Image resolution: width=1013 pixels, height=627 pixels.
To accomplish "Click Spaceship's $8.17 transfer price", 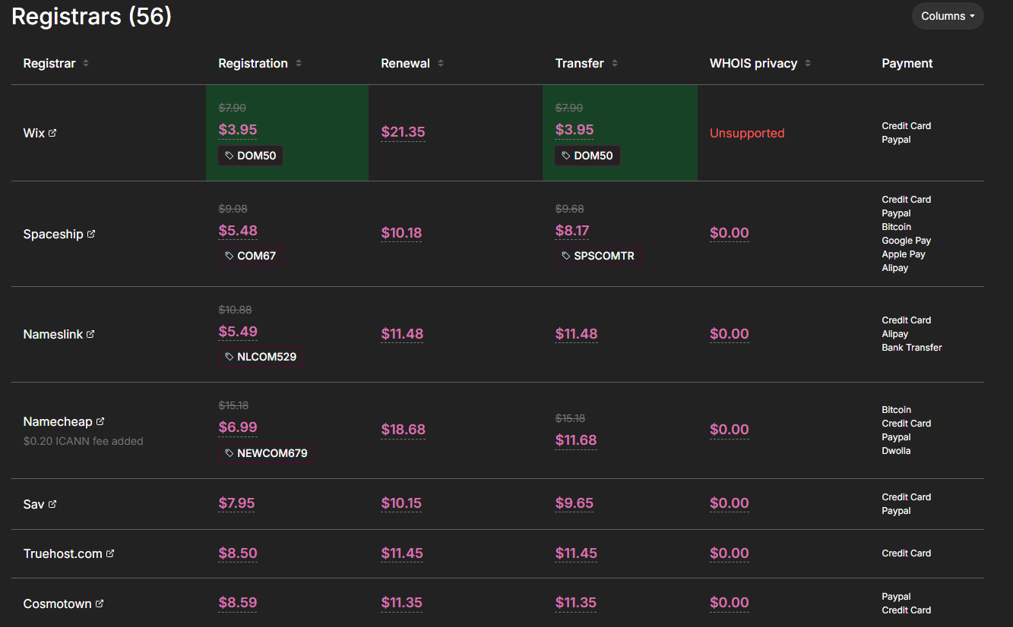I will coord(572,231).
